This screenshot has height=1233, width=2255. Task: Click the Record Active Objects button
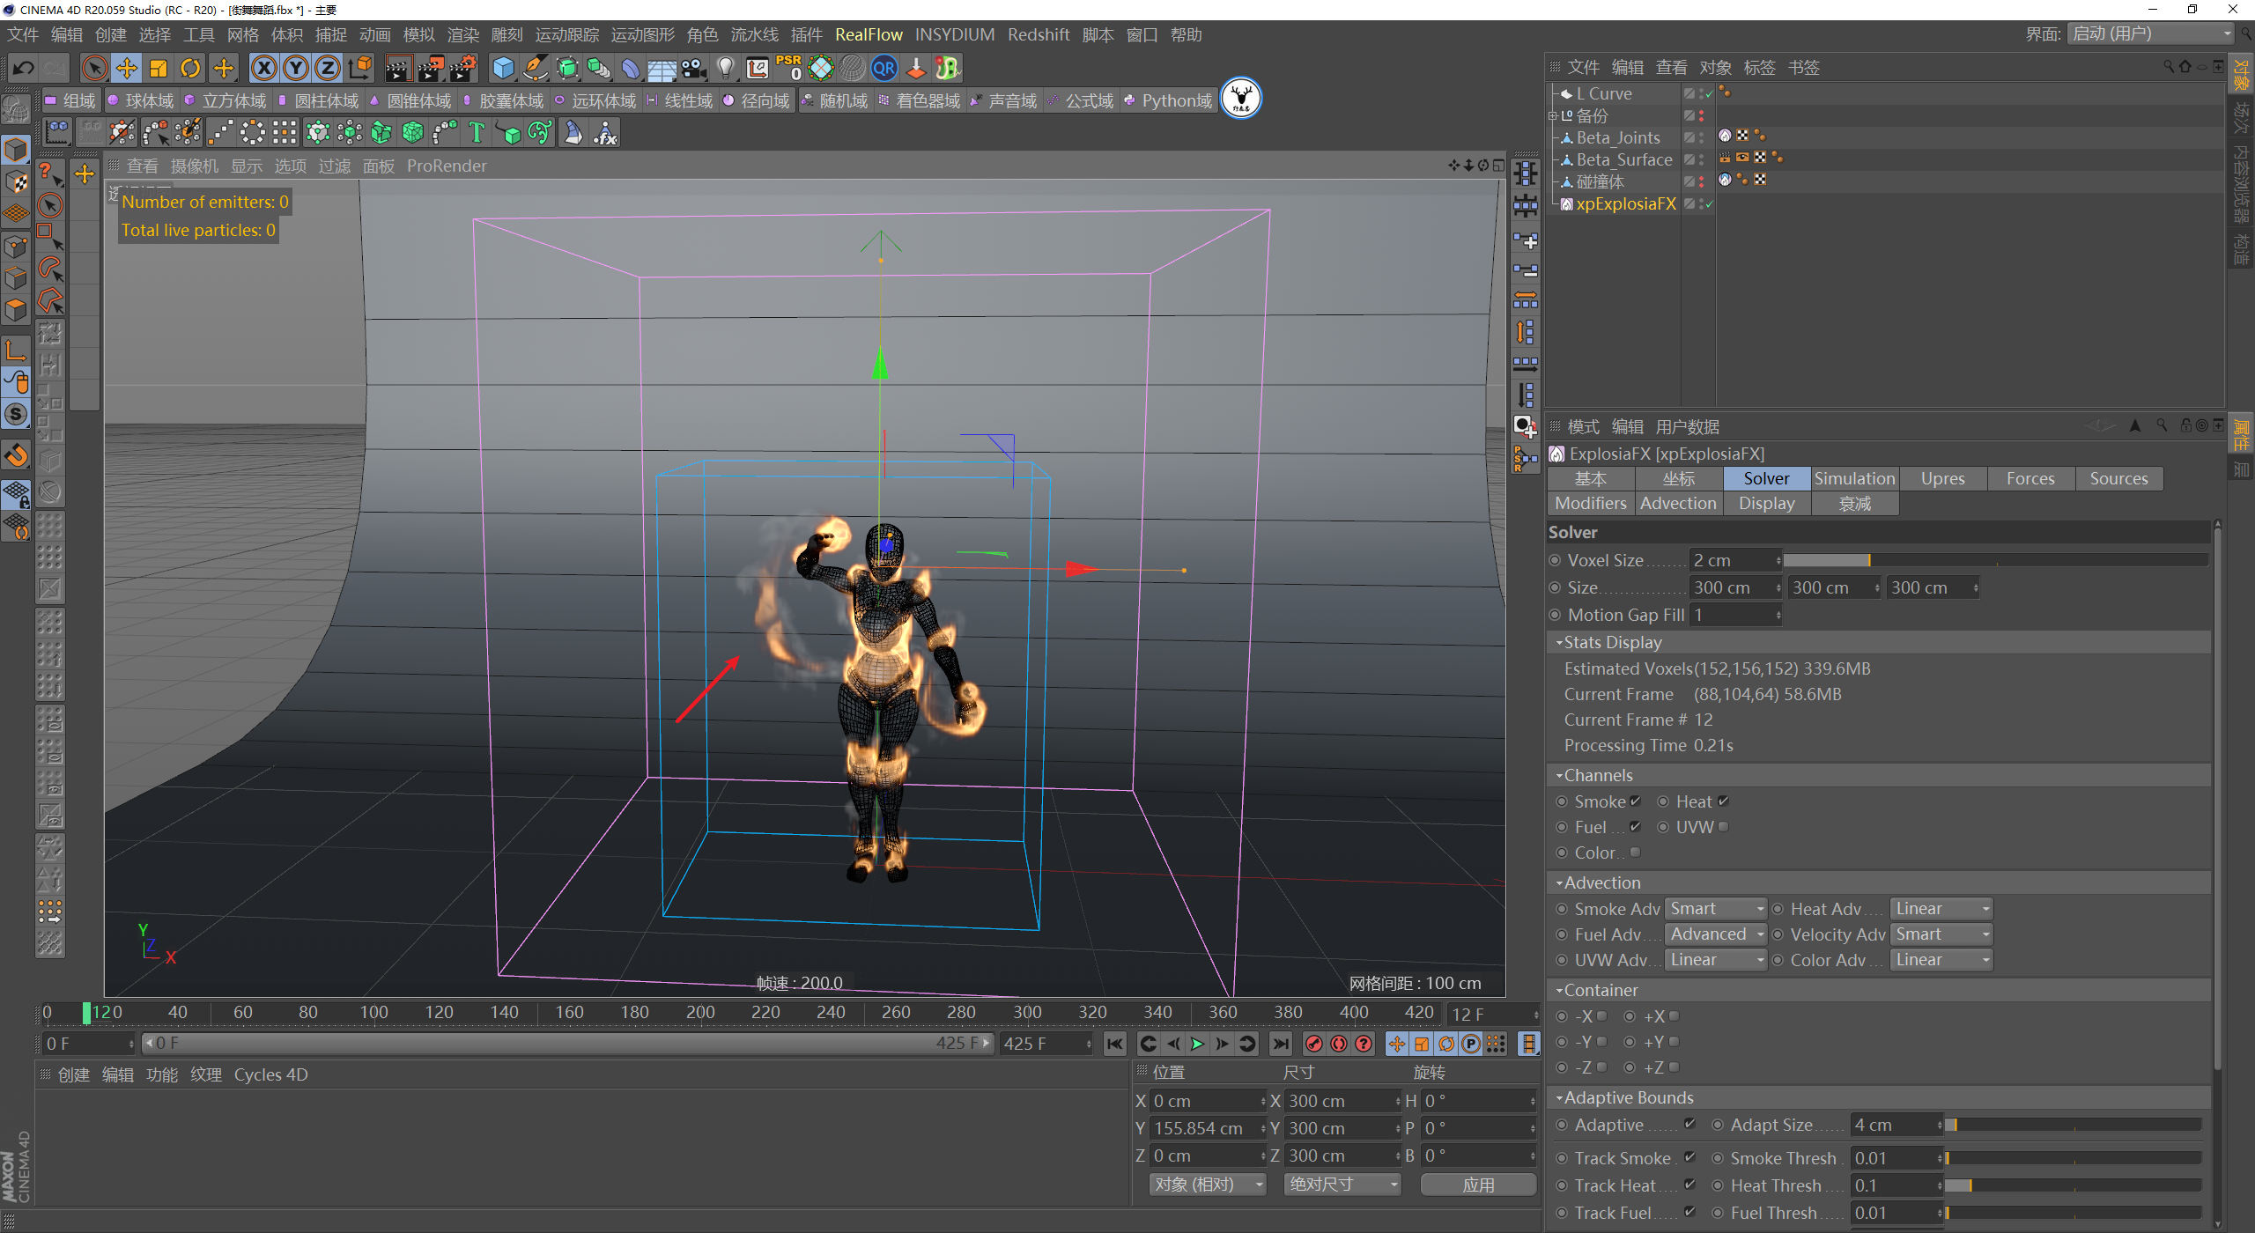coord(1314,1044)
